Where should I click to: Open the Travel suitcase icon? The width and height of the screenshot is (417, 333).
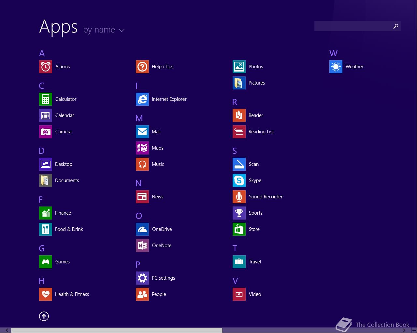[x=239, y=262]
